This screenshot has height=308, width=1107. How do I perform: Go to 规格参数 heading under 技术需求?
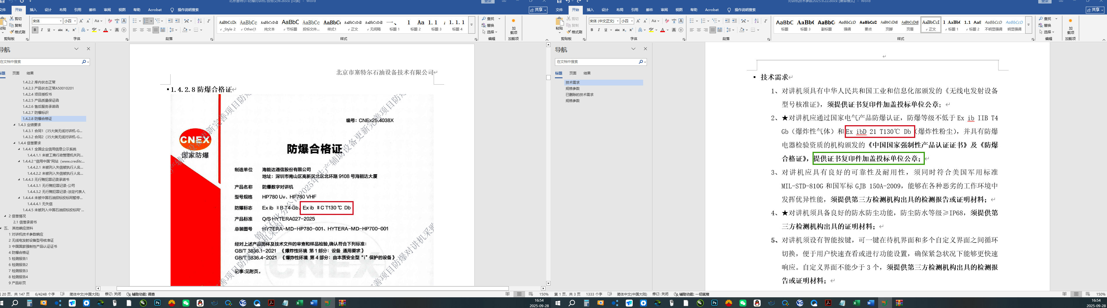tap(572, 89)
